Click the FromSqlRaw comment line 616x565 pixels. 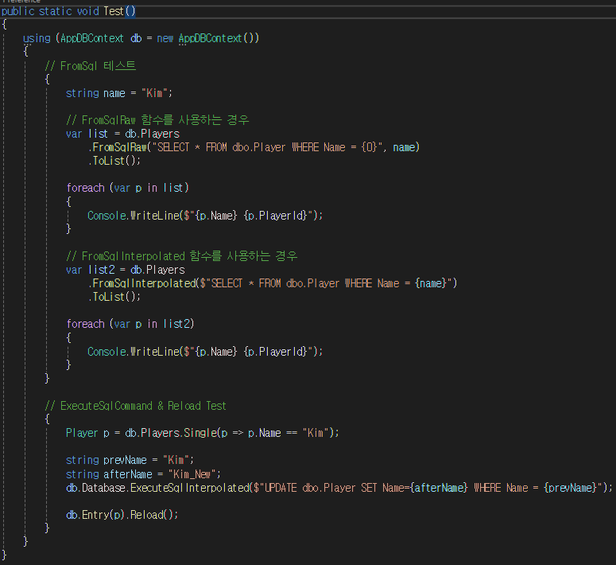(157, 119)
